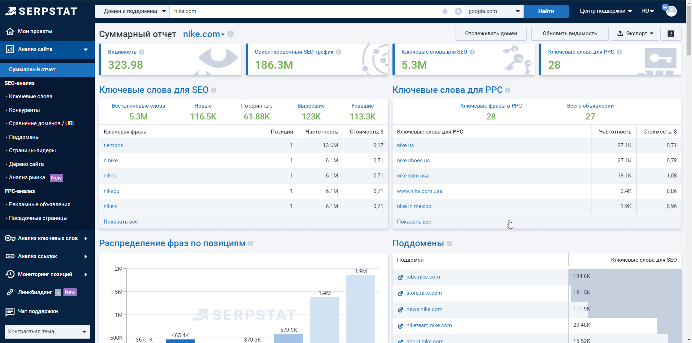Click the tiempos keyword link
The height and width of the screenshot is (343, 692).
pyautogui.click(x=113, y=145)
